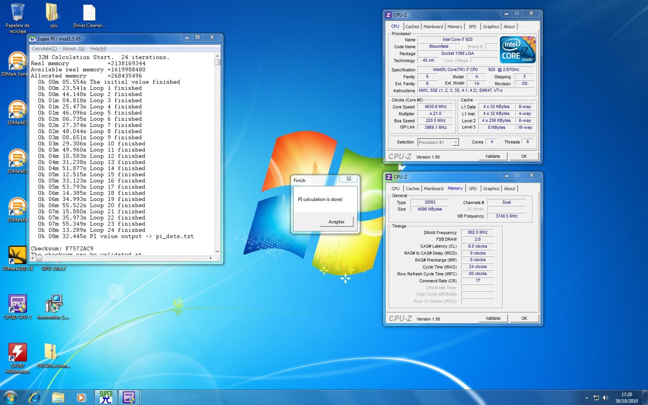The height and width of the screenshot is (405, 648).
Task: Open the cpu folder on desktop
Action: point(53,15)
